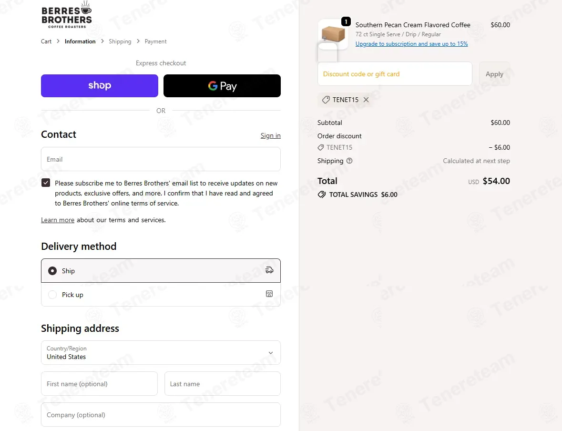Select the Pick up delivery radio button
Screen dimensions: 562x431
[x=52, y=295]
